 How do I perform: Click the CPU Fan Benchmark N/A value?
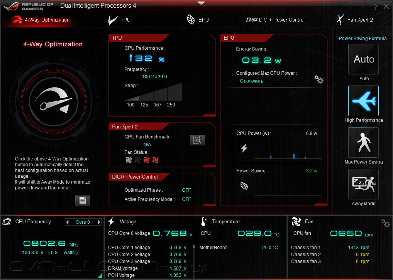[147, 145]
